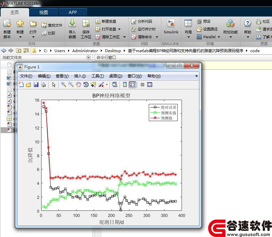
Task: Open Current Folder panel actions dropdown
Action: [89, 58]
